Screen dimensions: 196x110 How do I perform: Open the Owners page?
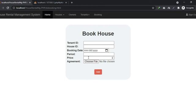[x=72, y=15]
